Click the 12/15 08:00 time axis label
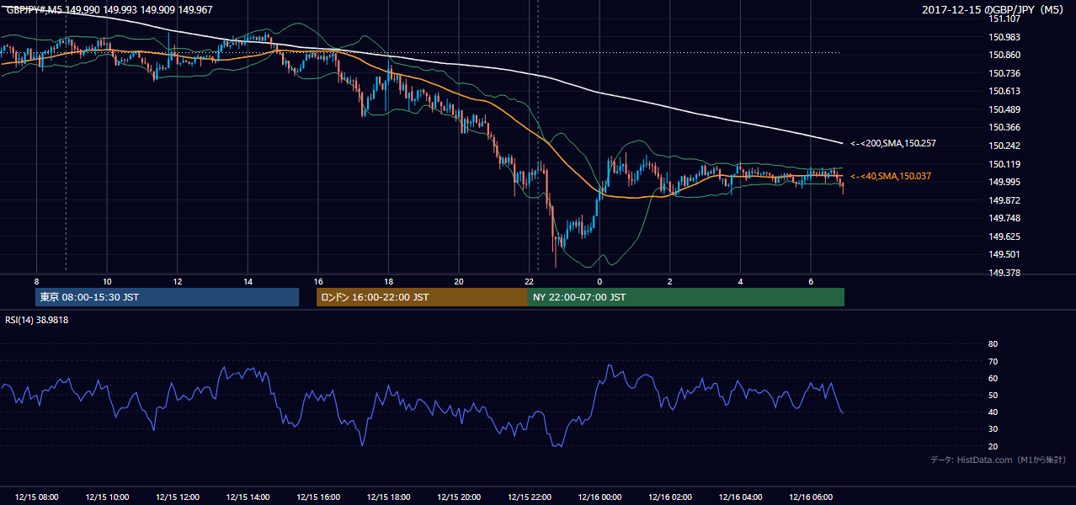Viewport: 1076px width, 505px height. [x=37, y=497]
